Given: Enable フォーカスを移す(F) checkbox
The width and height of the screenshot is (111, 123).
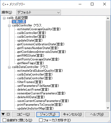Looking at the screenshot, I should [41, 120].
